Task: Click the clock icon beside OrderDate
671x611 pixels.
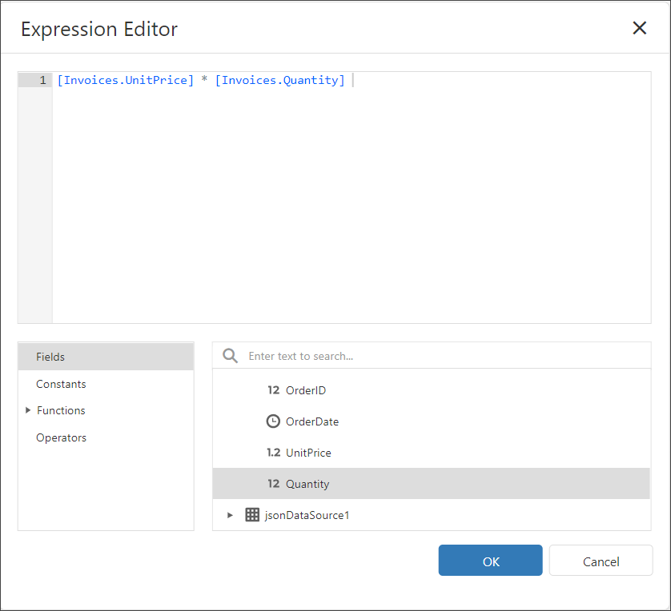Action: click(x=273, y=421)
